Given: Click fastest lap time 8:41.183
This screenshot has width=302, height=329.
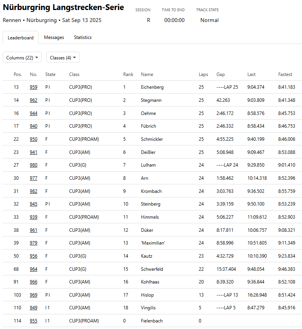Looking at the screenshot, I should pos(287,87).
